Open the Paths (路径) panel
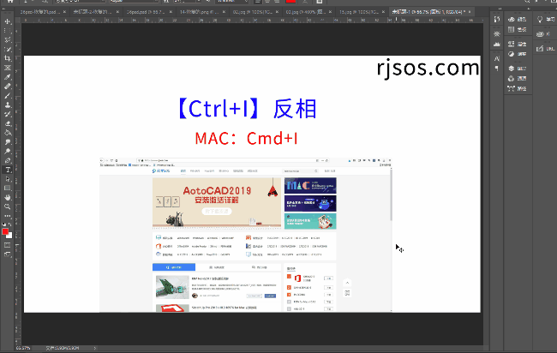Image resolution: width=557 pixels, height=353 pixels. pos(518,88)
